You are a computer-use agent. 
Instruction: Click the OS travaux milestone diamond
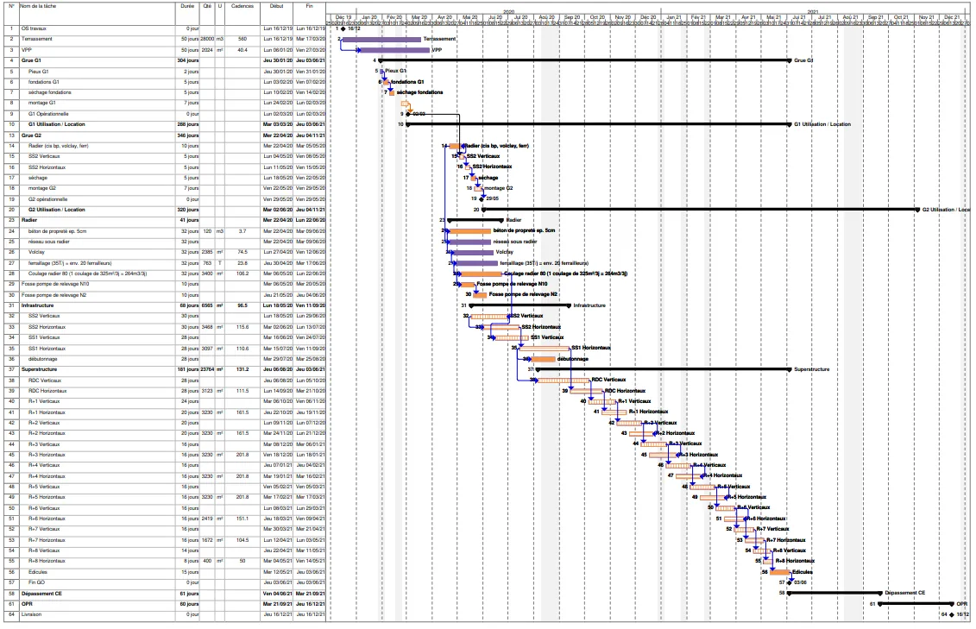(343, 28)
